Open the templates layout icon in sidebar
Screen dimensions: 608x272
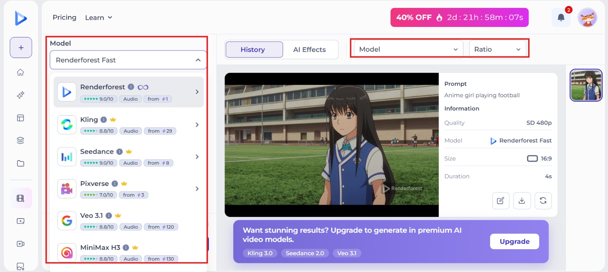[x=21, y=118]
